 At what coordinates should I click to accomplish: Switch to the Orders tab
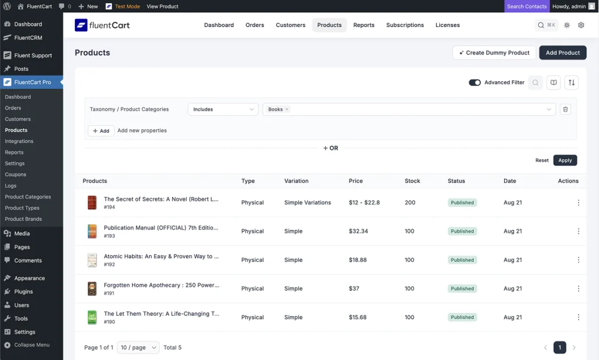pyautogui.click(x=255, y=25)
